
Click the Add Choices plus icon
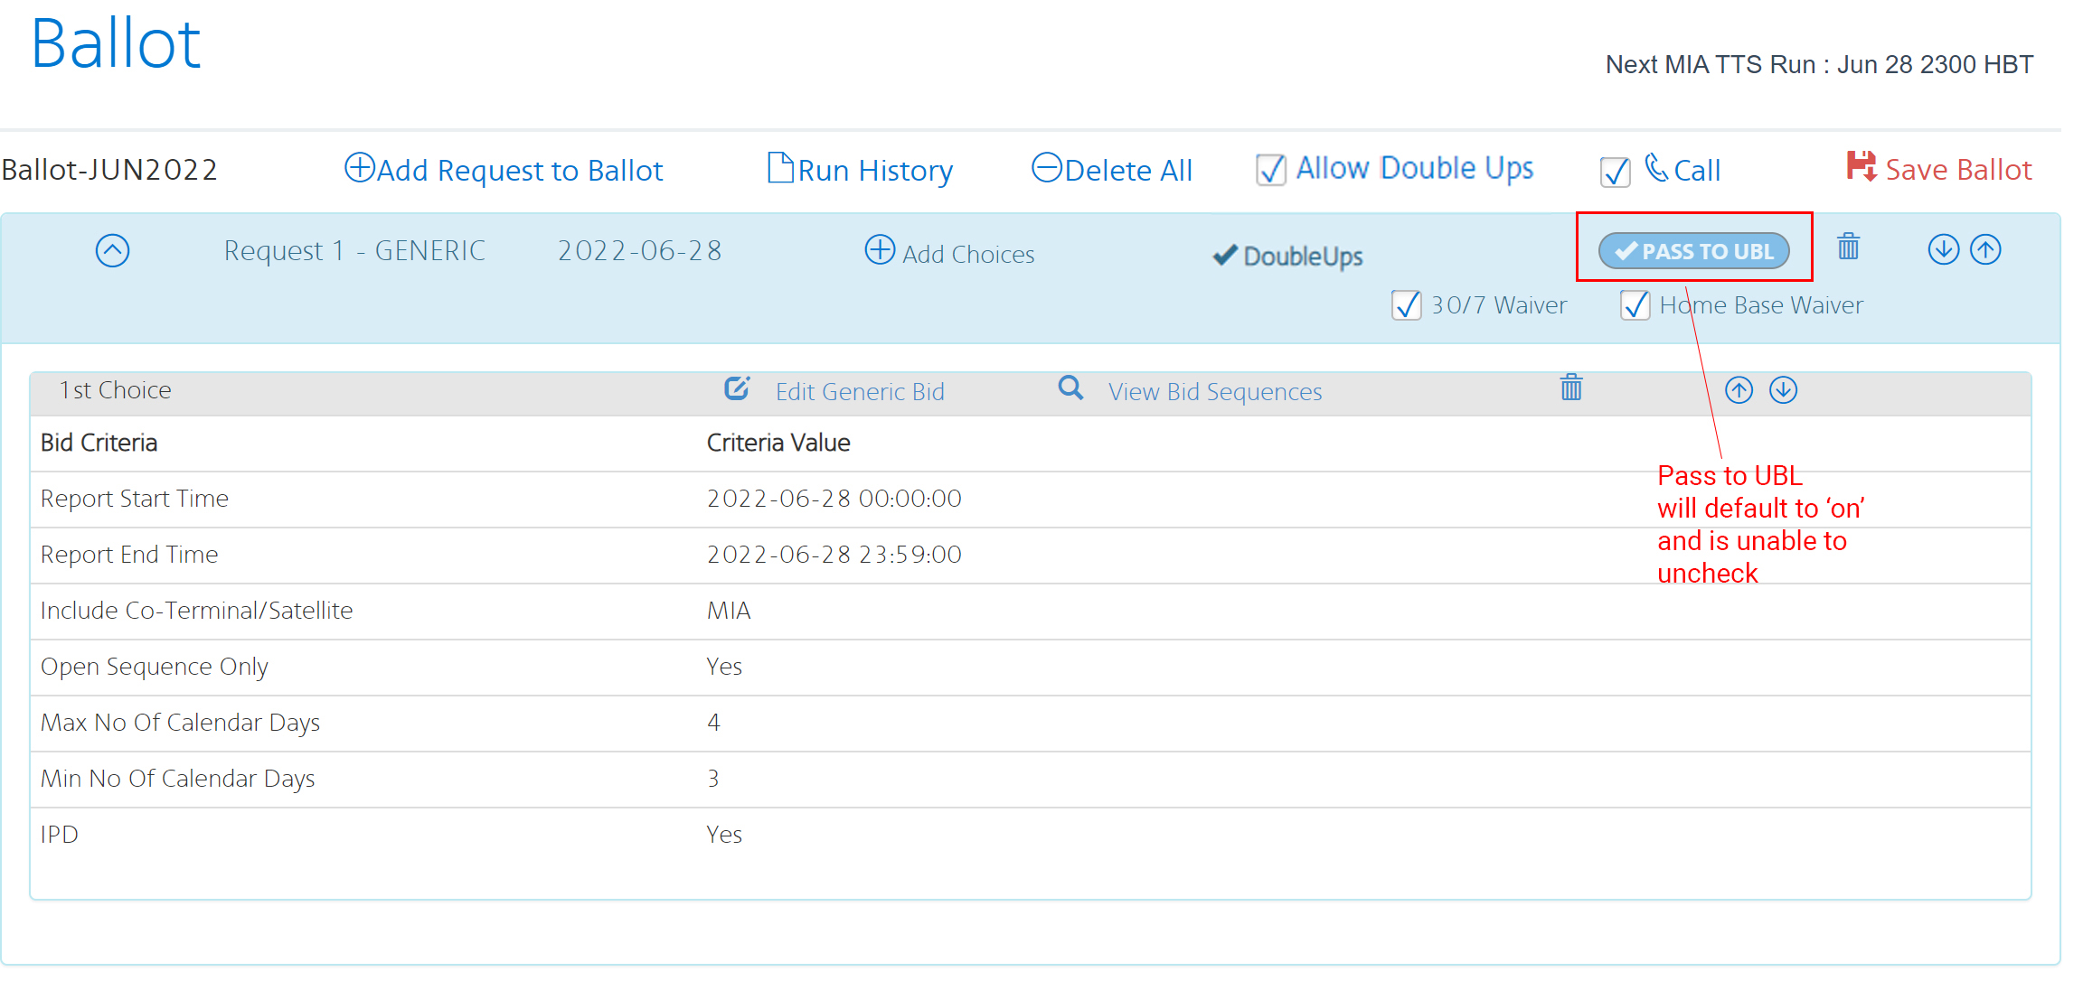click(x=880, y=249)
